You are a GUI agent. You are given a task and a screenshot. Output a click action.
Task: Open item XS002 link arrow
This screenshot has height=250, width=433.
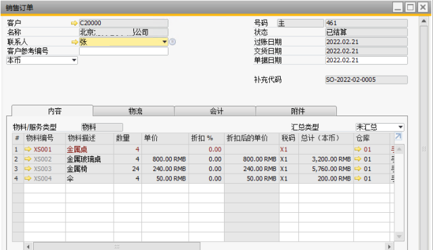point(28,159)
